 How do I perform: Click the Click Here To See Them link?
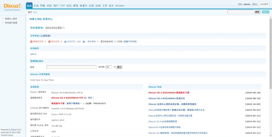click(42, 80)
